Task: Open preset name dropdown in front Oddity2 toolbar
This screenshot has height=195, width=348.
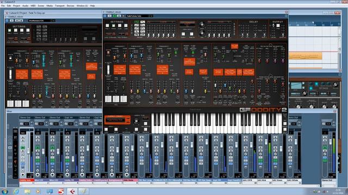Action: (140, 16)
